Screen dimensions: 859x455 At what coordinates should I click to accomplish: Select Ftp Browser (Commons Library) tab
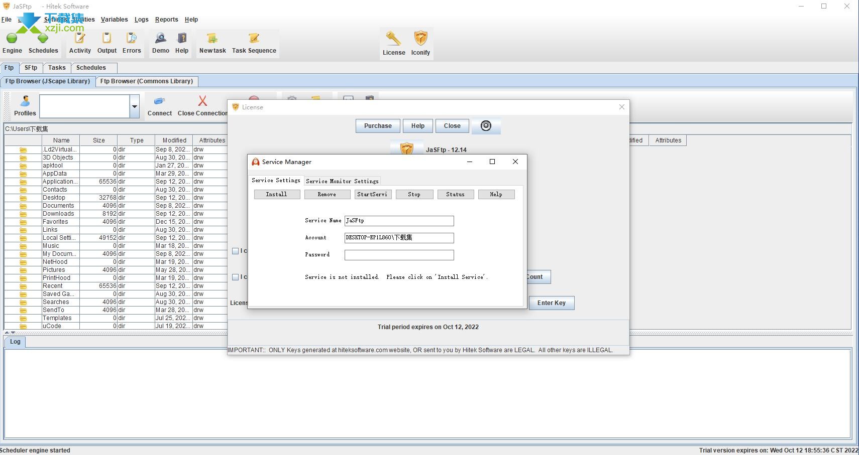tap(146, 81)
